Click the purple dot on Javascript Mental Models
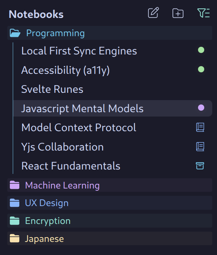The image size is (217, 255). tap(201, 108)
